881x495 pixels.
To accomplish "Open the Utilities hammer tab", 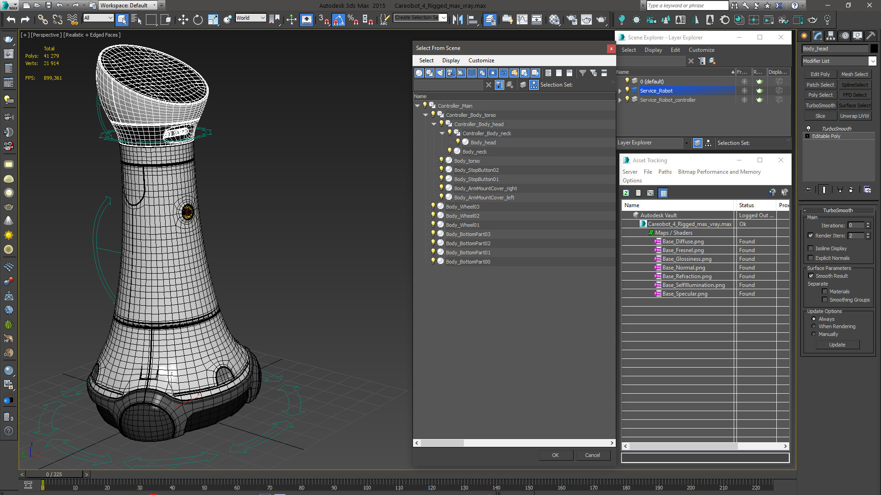I will [x=870, y=36].
